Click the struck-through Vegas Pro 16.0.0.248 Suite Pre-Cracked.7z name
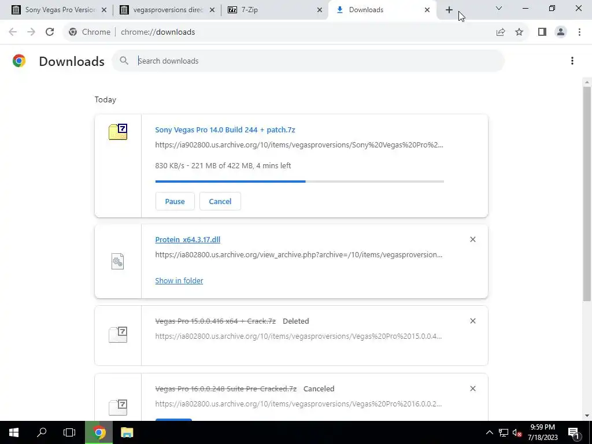This screenshot has width=592, height=444. coord(226,388)
